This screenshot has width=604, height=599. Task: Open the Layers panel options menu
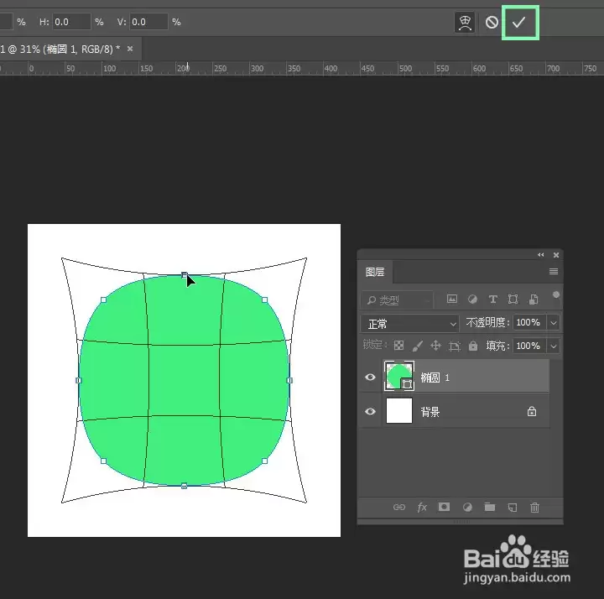click(x=554, y=272)
